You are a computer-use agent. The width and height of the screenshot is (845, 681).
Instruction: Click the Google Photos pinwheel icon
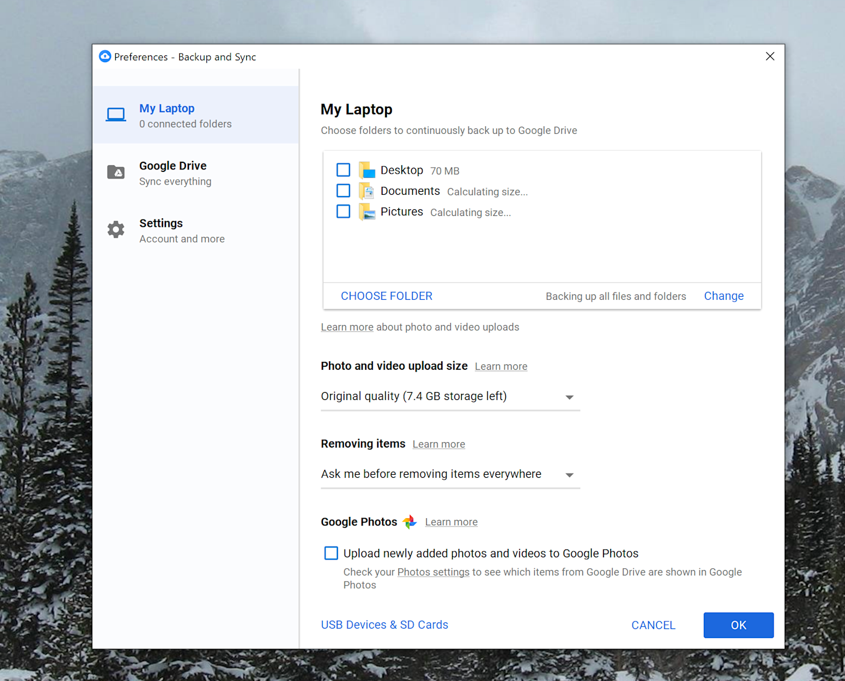(x=410, y=522)
